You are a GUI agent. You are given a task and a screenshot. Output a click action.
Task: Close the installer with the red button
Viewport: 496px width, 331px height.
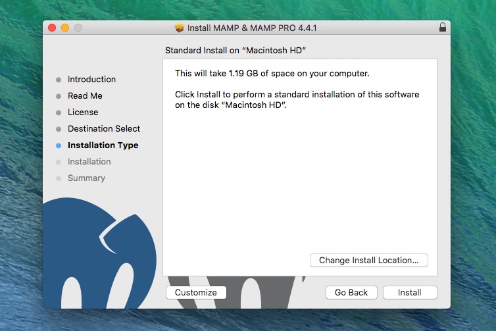[52, 28]
